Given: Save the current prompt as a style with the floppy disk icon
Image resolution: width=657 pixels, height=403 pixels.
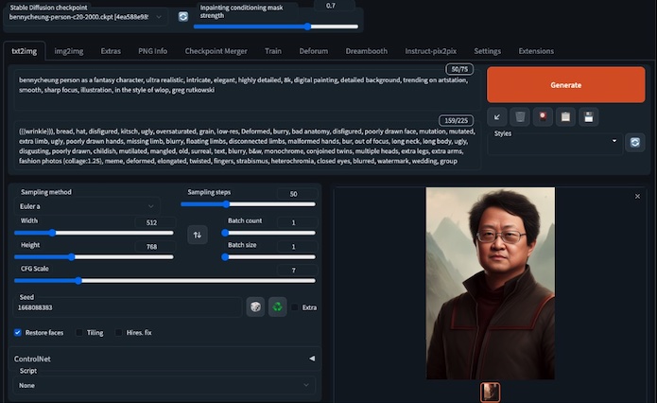Looking at the screenshot, I should click(x=588, y=116).
